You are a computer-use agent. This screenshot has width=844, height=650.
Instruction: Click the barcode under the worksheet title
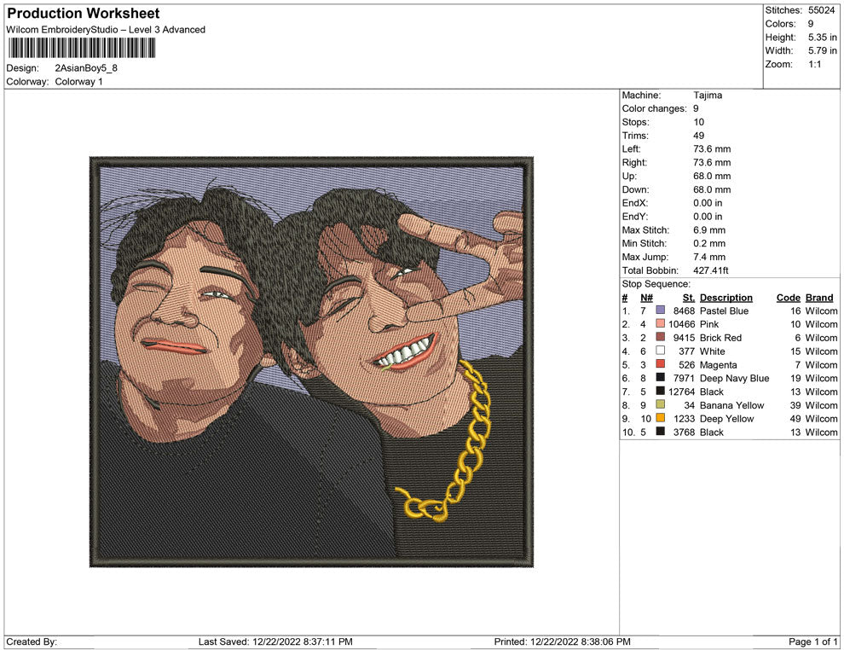(x=82, y=49)
